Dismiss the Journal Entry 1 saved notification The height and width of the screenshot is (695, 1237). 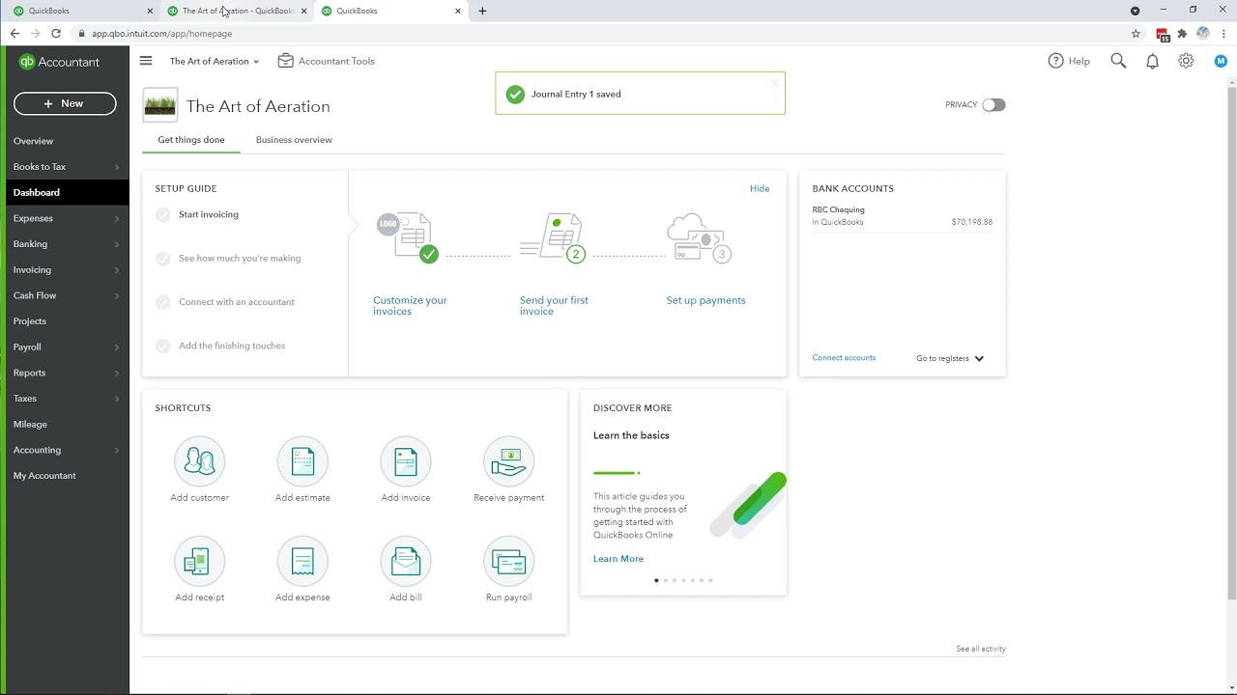point(774,83)
